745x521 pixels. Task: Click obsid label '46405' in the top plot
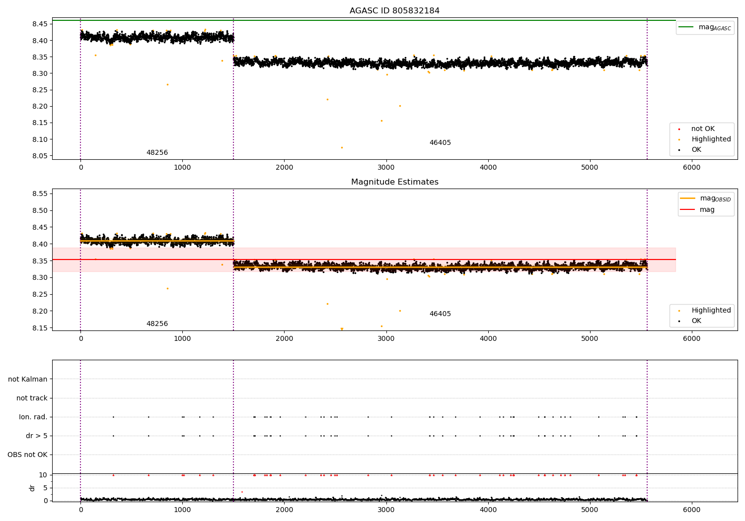click(440, 143)
